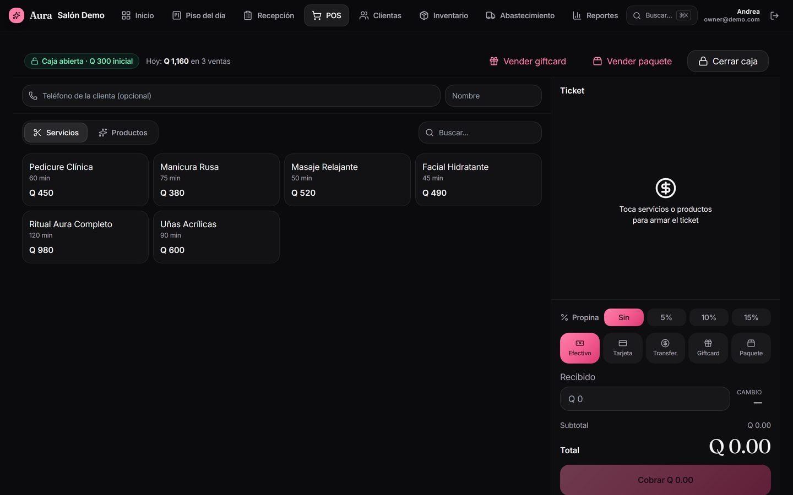Select the Masaje Relajante card
Image resolution: width=793 pixels, height=495 pixels.
point(347,180)
